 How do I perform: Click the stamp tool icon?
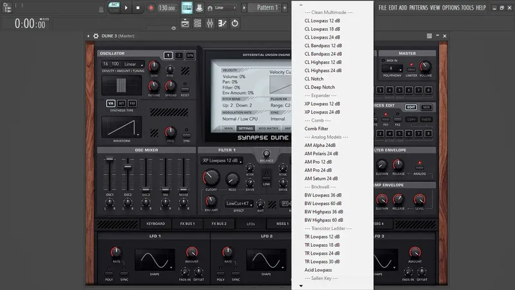pos(200,8)
